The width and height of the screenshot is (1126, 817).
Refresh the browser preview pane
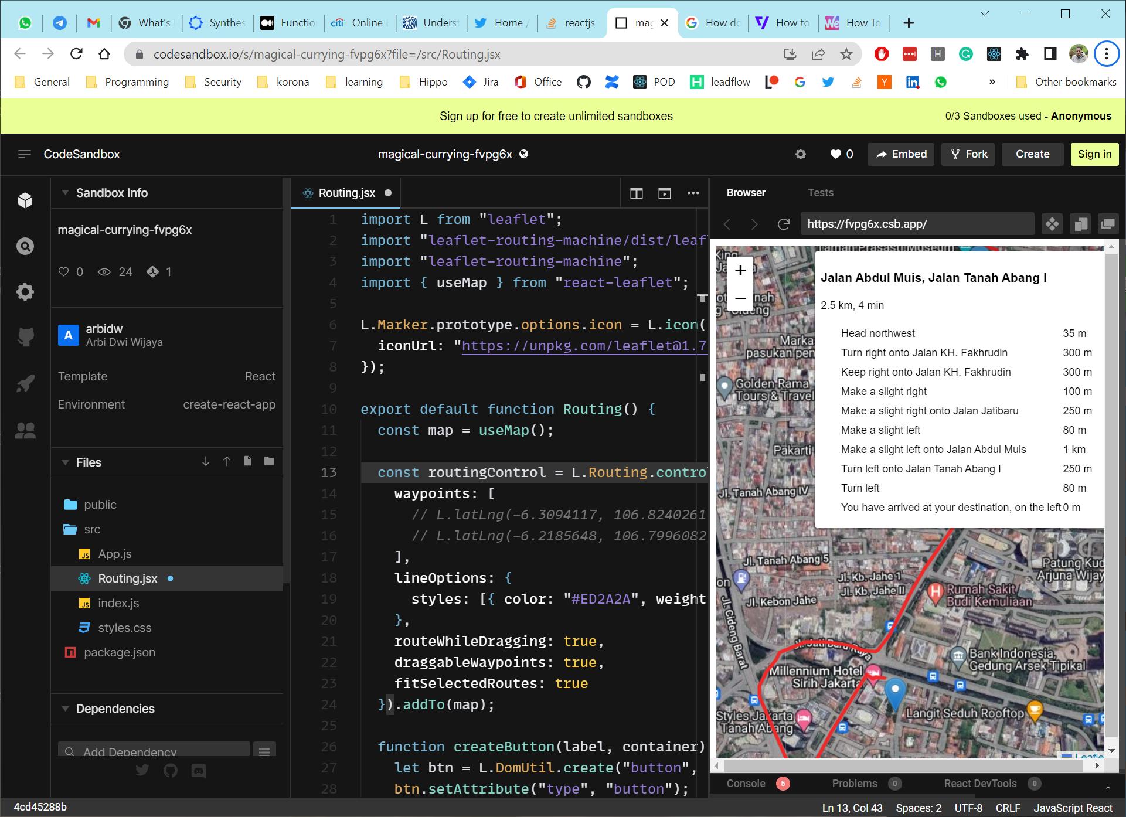[x=783, y=224]
